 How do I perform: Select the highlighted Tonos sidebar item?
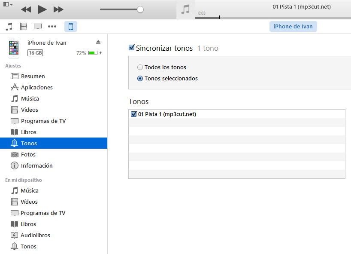54,143
